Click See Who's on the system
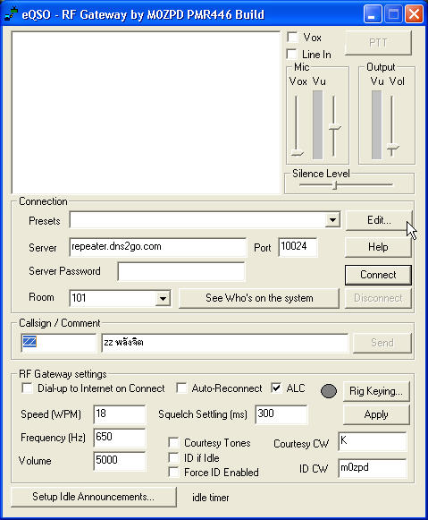428x520 pixels. pyautogui.click(x=259, y=298)
